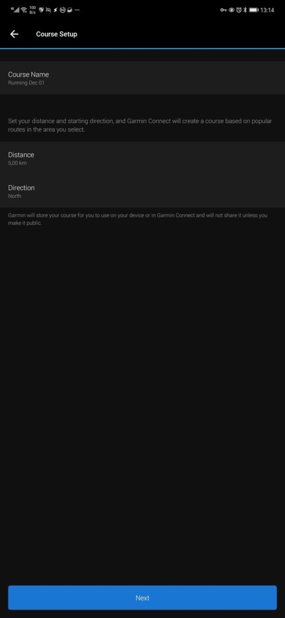Viewport: 285px width, 618px height.
Task: Select the North direction value
Action: [x=14, y=196]
